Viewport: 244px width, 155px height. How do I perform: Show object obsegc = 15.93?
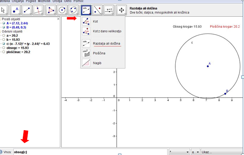(4, 48)
